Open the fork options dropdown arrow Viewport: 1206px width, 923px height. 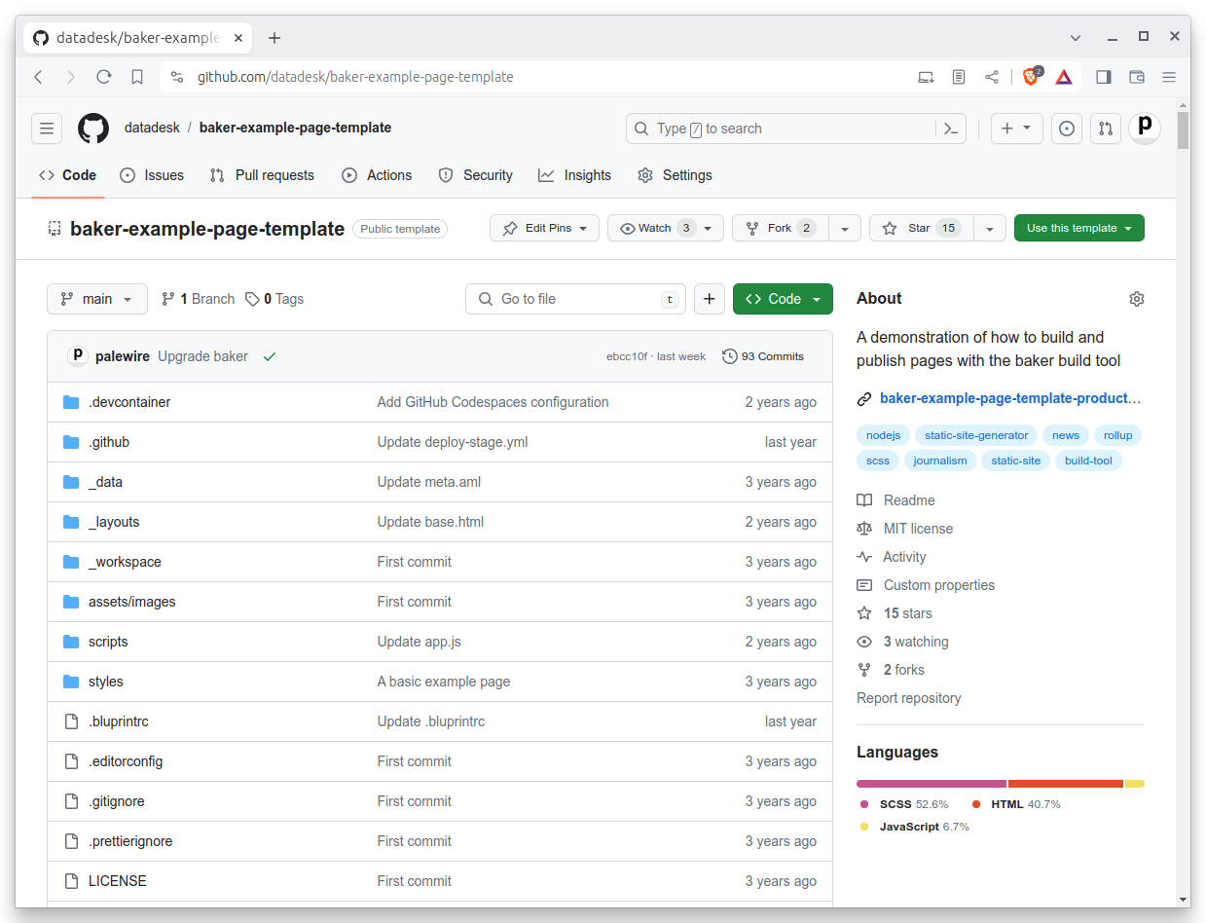click(x=845, y=228)
